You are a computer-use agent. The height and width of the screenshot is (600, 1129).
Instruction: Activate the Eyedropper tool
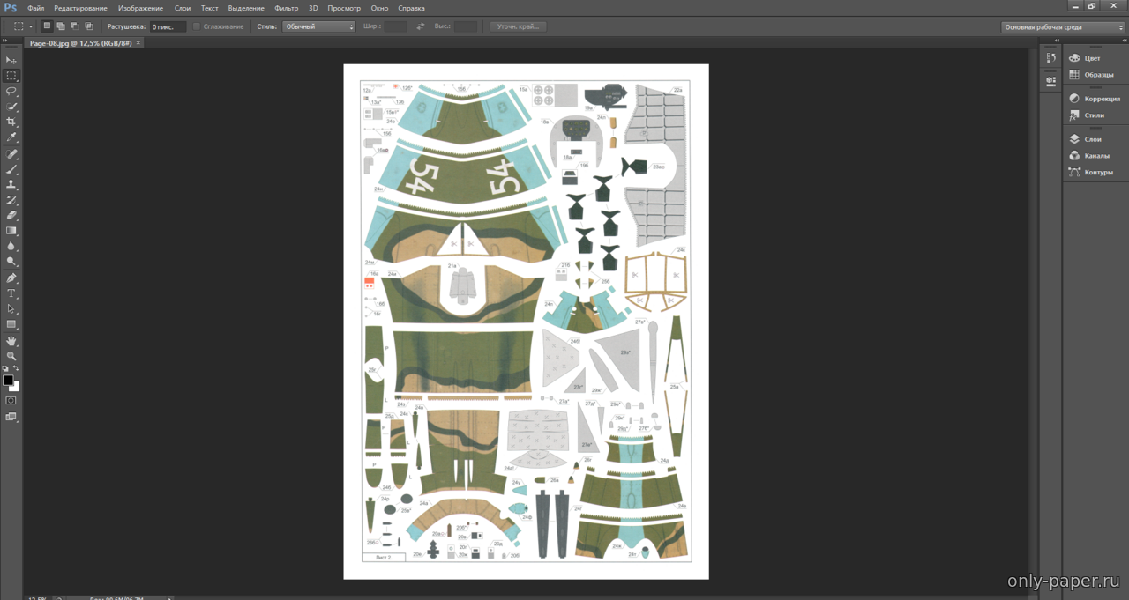click(11, 137)
